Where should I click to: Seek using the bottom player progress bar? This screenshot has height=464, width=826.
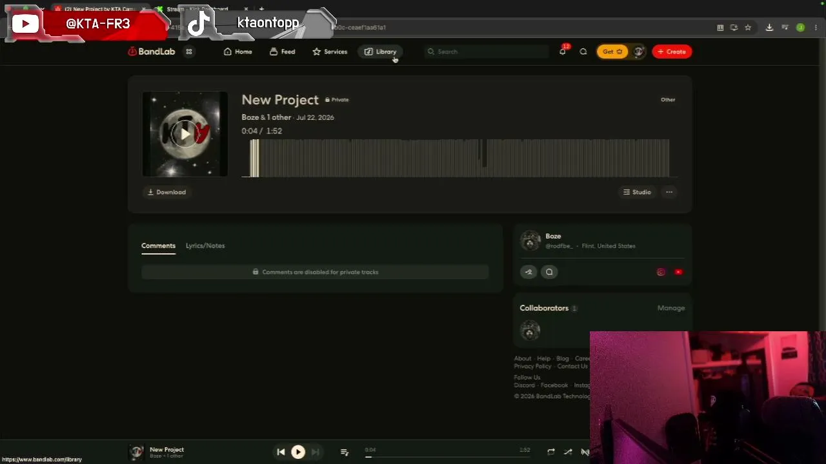(447, 457)
